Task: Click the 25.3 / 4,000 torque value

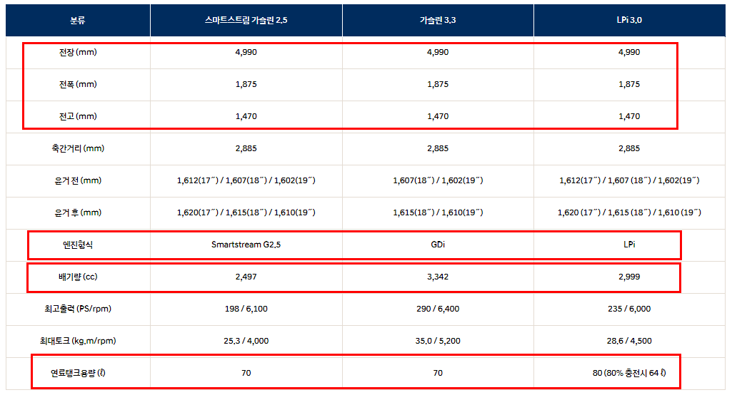Action: (x=246, y=341)
